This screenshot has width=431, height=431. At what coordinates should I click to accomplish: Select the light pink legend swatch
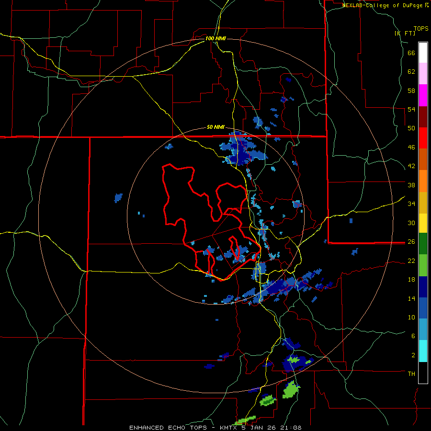423,73
